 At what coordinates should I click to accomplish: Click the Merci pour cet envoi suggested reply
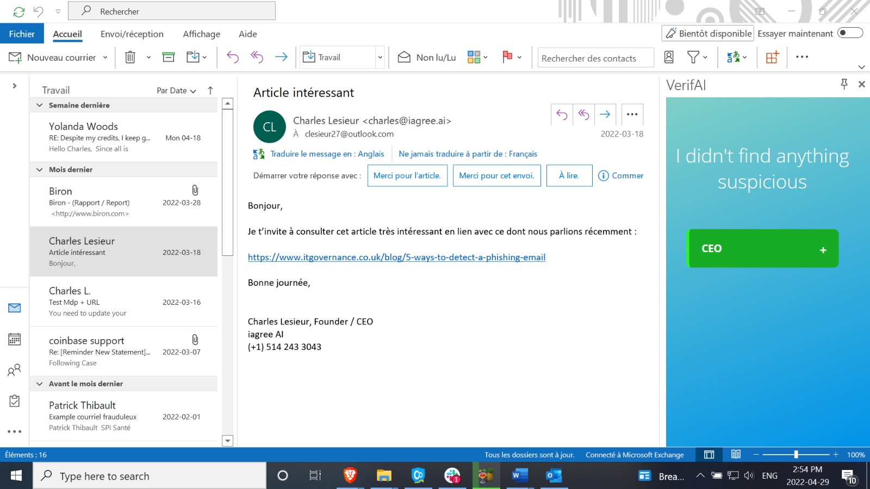(497, 175)
